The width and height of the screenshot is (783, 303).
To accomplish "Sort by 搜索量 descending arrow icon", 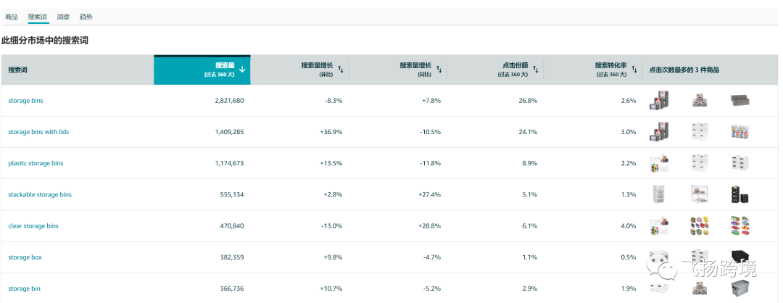I will tap(242, 70).
